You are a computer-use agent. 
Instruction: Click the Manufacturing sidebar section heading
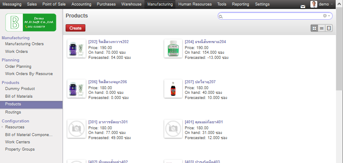pyautogui.click(x=15, y=38)
